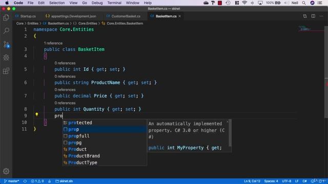The height and width of the screenshot is (184, 328).
Task: Close the BasketItem.cs tab
Action: (x=179, y=16)
